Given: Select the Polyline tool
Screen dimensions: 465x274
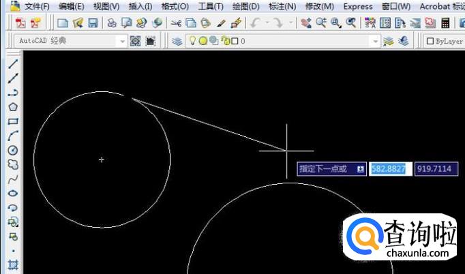Looking at the screenshot, I should click(x=13, y=93).
